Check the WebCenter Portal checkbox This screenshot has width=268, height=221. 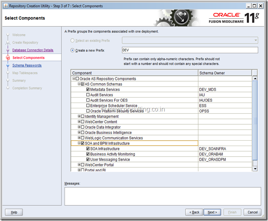point(83,165)
